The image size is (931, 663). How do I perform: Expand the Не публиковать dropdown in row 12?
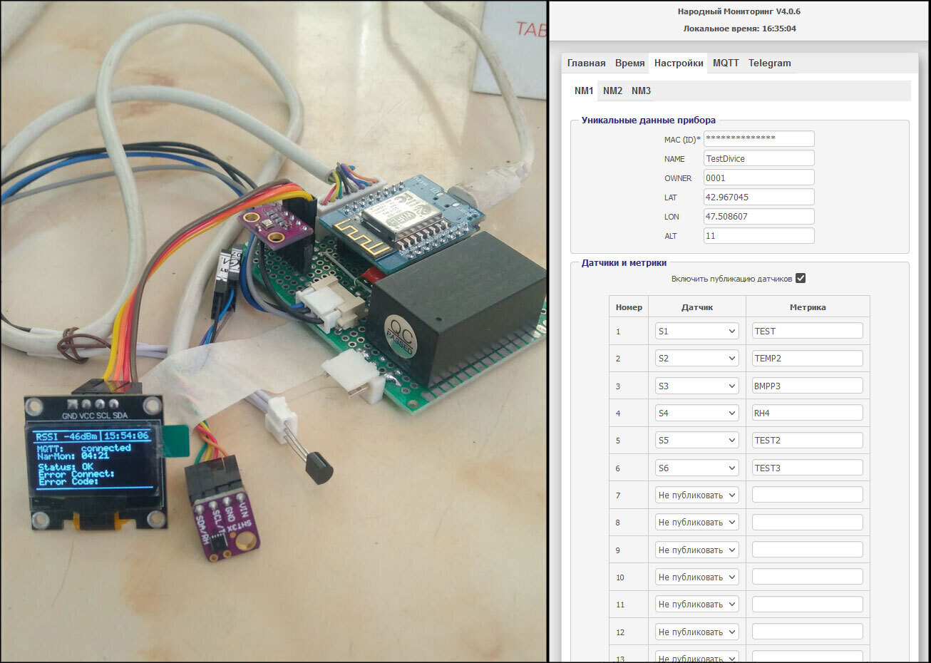[x=696, y=632]
